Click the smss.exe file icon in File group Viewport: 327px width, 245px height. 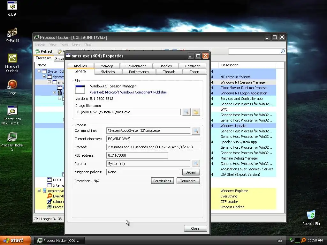click(80, 90)
